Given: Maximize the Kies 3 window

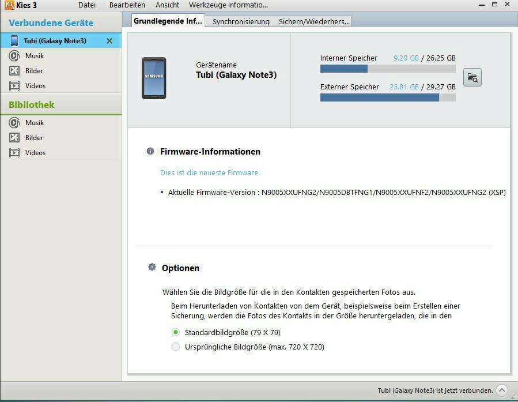Looking at the screenshot, I should click(x=494, y=5).
